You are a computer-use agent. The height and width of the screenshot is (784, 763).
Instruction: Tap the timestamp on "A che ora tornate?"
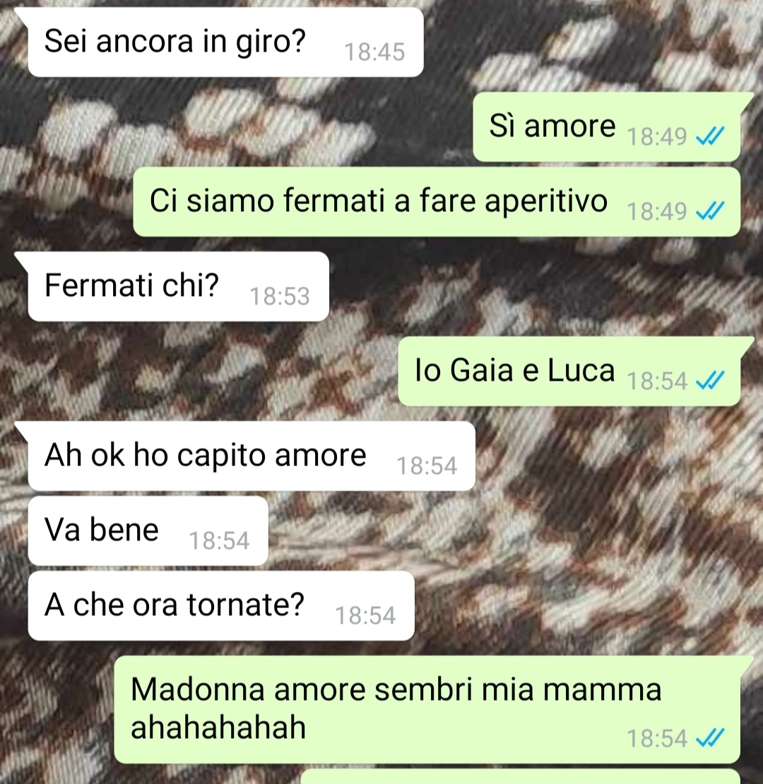[365, 616]
